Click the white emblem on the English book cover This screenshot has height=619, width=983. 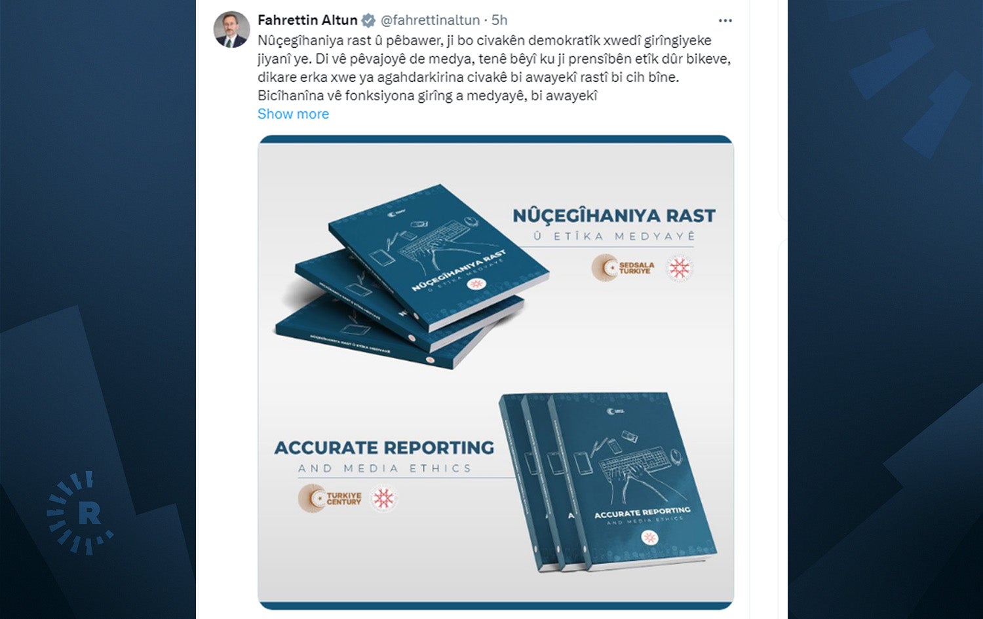click(649, 538)
